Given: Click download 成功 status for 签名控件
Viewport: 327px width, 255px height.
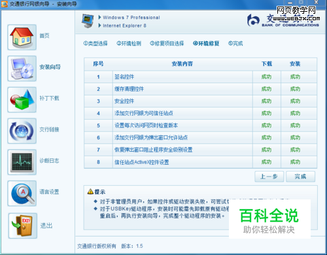Looking at the screenshot, I should (267, 76).
